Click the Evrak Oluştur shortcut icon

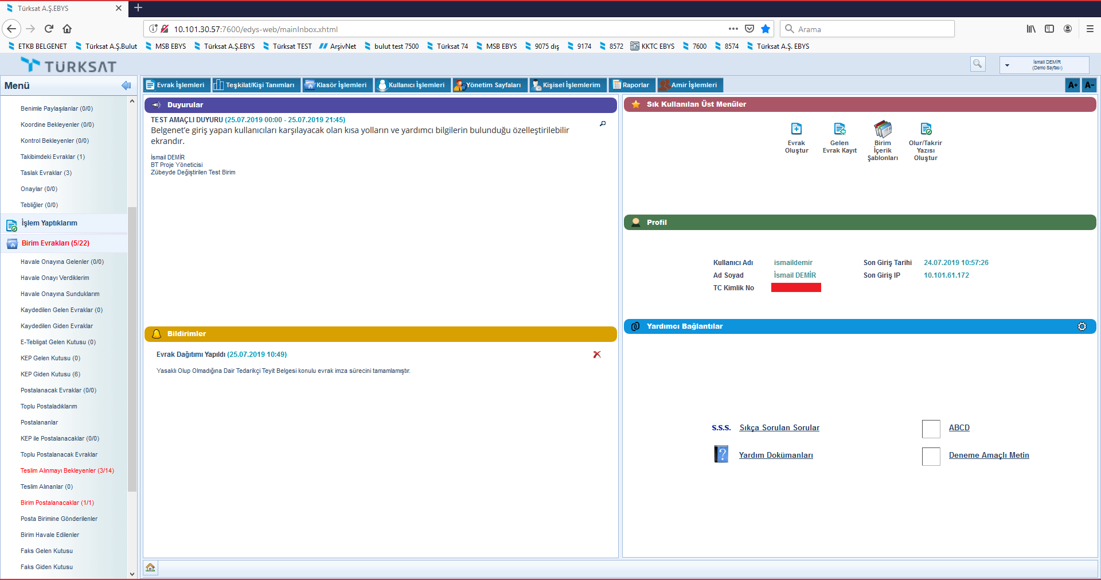coord(796,129)
